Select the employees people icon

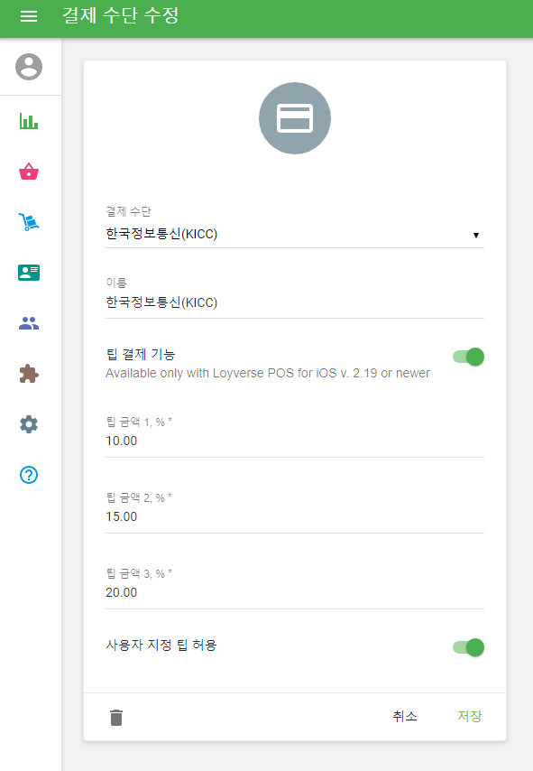(29, 323)
